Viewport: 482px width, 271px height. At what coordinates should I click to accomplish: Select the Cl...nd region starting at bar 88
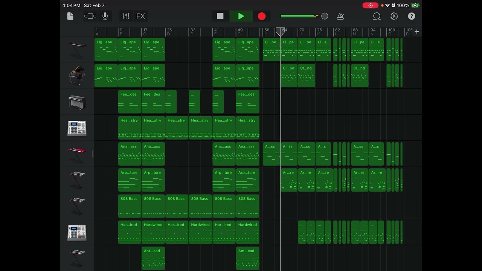tap(360, 76)
